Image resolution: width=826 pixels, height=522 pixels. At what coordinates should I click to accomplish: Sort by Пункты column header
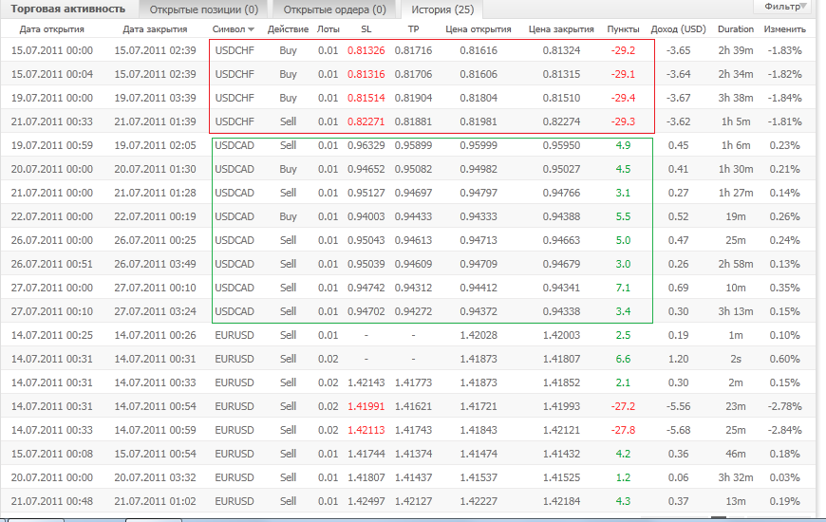pos(623,29)
